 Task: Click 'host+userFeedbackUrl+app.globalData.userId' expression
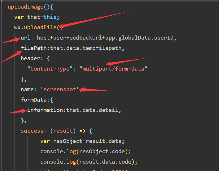[x=105, y=38]
